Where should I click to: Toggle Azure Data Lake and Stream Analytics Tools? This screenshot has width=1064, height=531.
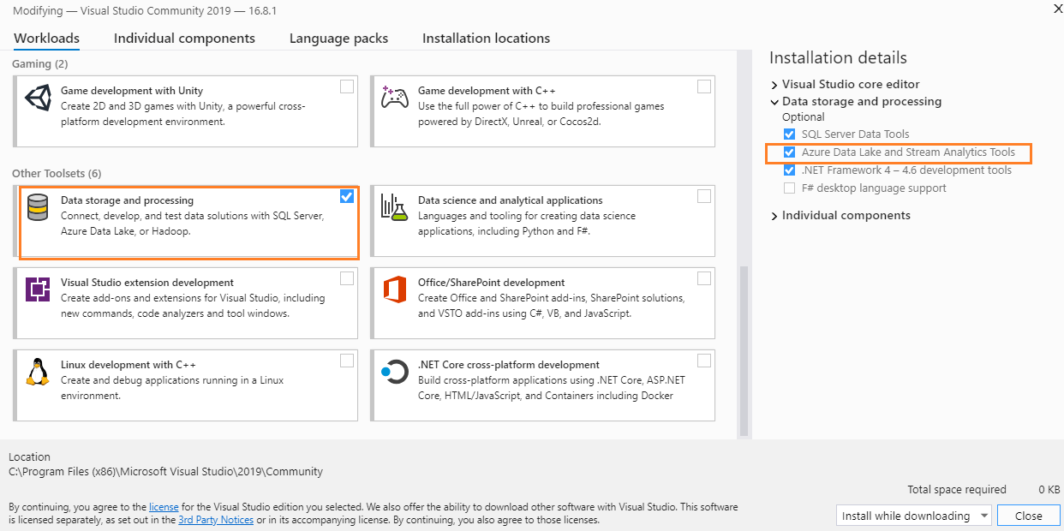(x=789, y=152)
